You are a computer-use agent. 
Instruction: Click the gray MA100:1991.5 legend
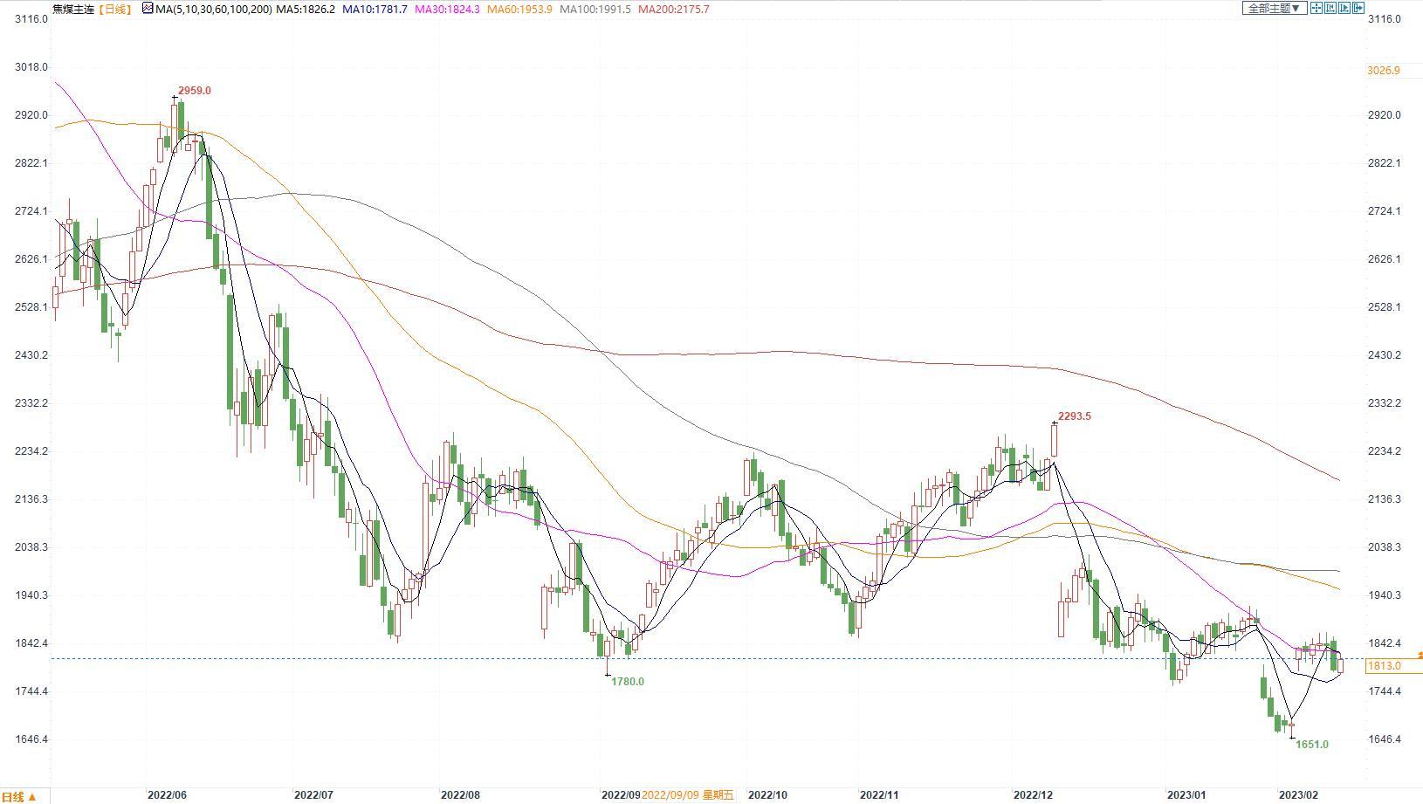pos(595,10)
